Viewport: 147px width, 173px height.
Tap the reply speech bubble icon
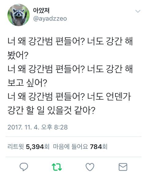coord(24,167)
